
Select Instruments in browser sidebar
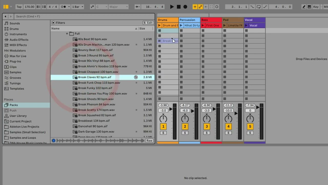pos(18,34)
